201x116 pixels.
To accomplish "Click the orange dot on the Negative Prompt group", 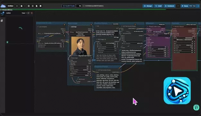I will [x=119, y=68].
